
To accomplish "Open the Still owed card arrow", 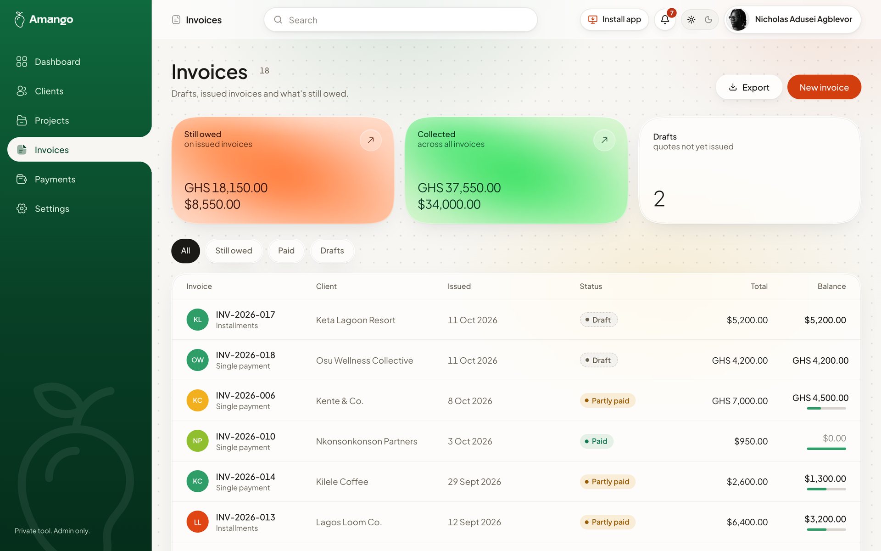I will pyautogui.click(x=371, y=140).
